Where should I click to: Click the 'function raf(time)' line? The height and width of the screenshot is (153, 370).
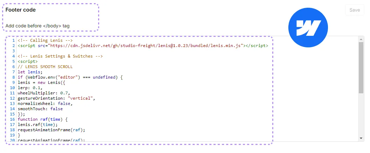tap(43, 119)
